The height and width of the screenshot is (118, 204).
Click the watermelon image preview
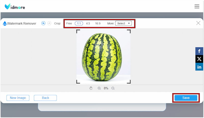pyautogui.click(x=104, y=56)
